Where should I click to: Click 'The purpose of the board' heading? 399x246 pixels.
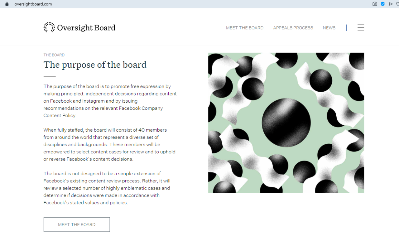pyautogui.click(x=95, y=65)
